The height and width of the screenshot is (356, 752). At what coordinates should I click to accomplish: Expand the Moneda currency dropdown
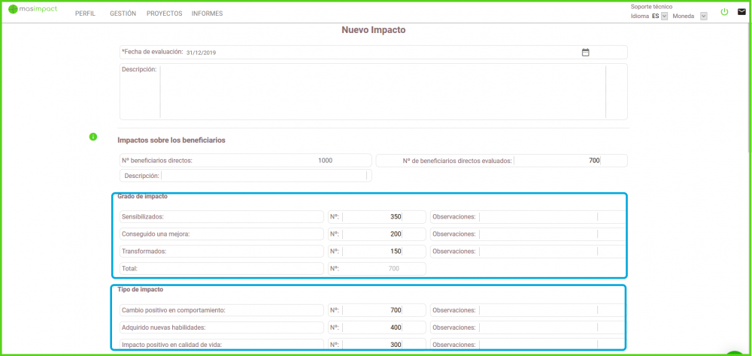coord(704,16)
